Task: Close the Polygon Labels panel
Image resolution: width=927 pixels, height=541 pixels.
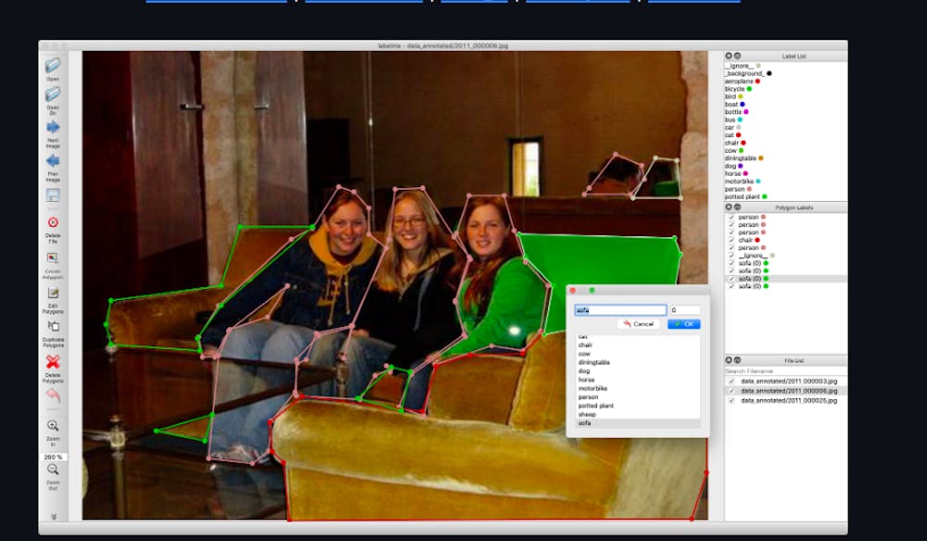Action: (729, 208)
